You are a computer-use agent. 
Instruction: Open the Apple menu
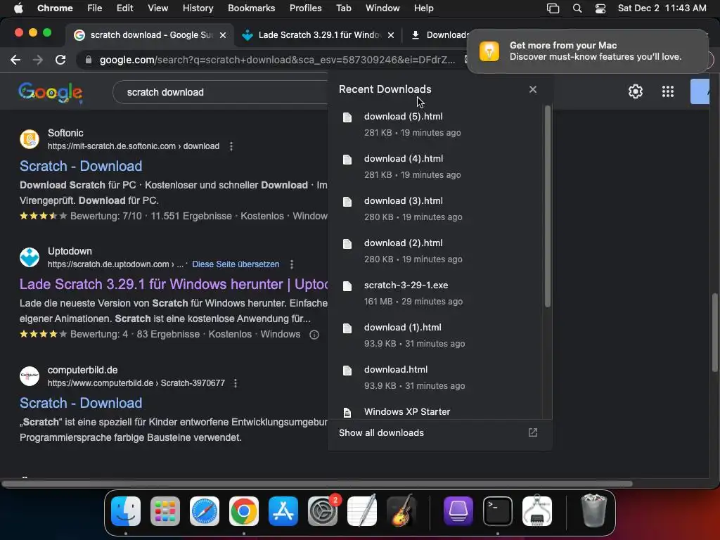pyautogui.click(x=18, y=8)
